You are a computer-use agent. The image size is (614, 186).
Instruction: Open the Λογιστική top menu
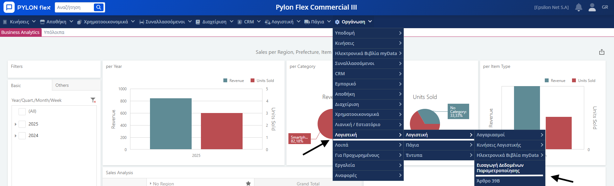282,22
